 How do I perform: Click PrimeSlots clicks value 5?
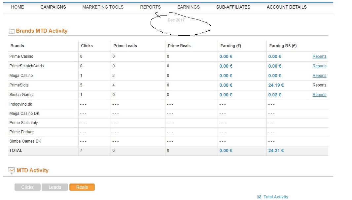[81, 85]
